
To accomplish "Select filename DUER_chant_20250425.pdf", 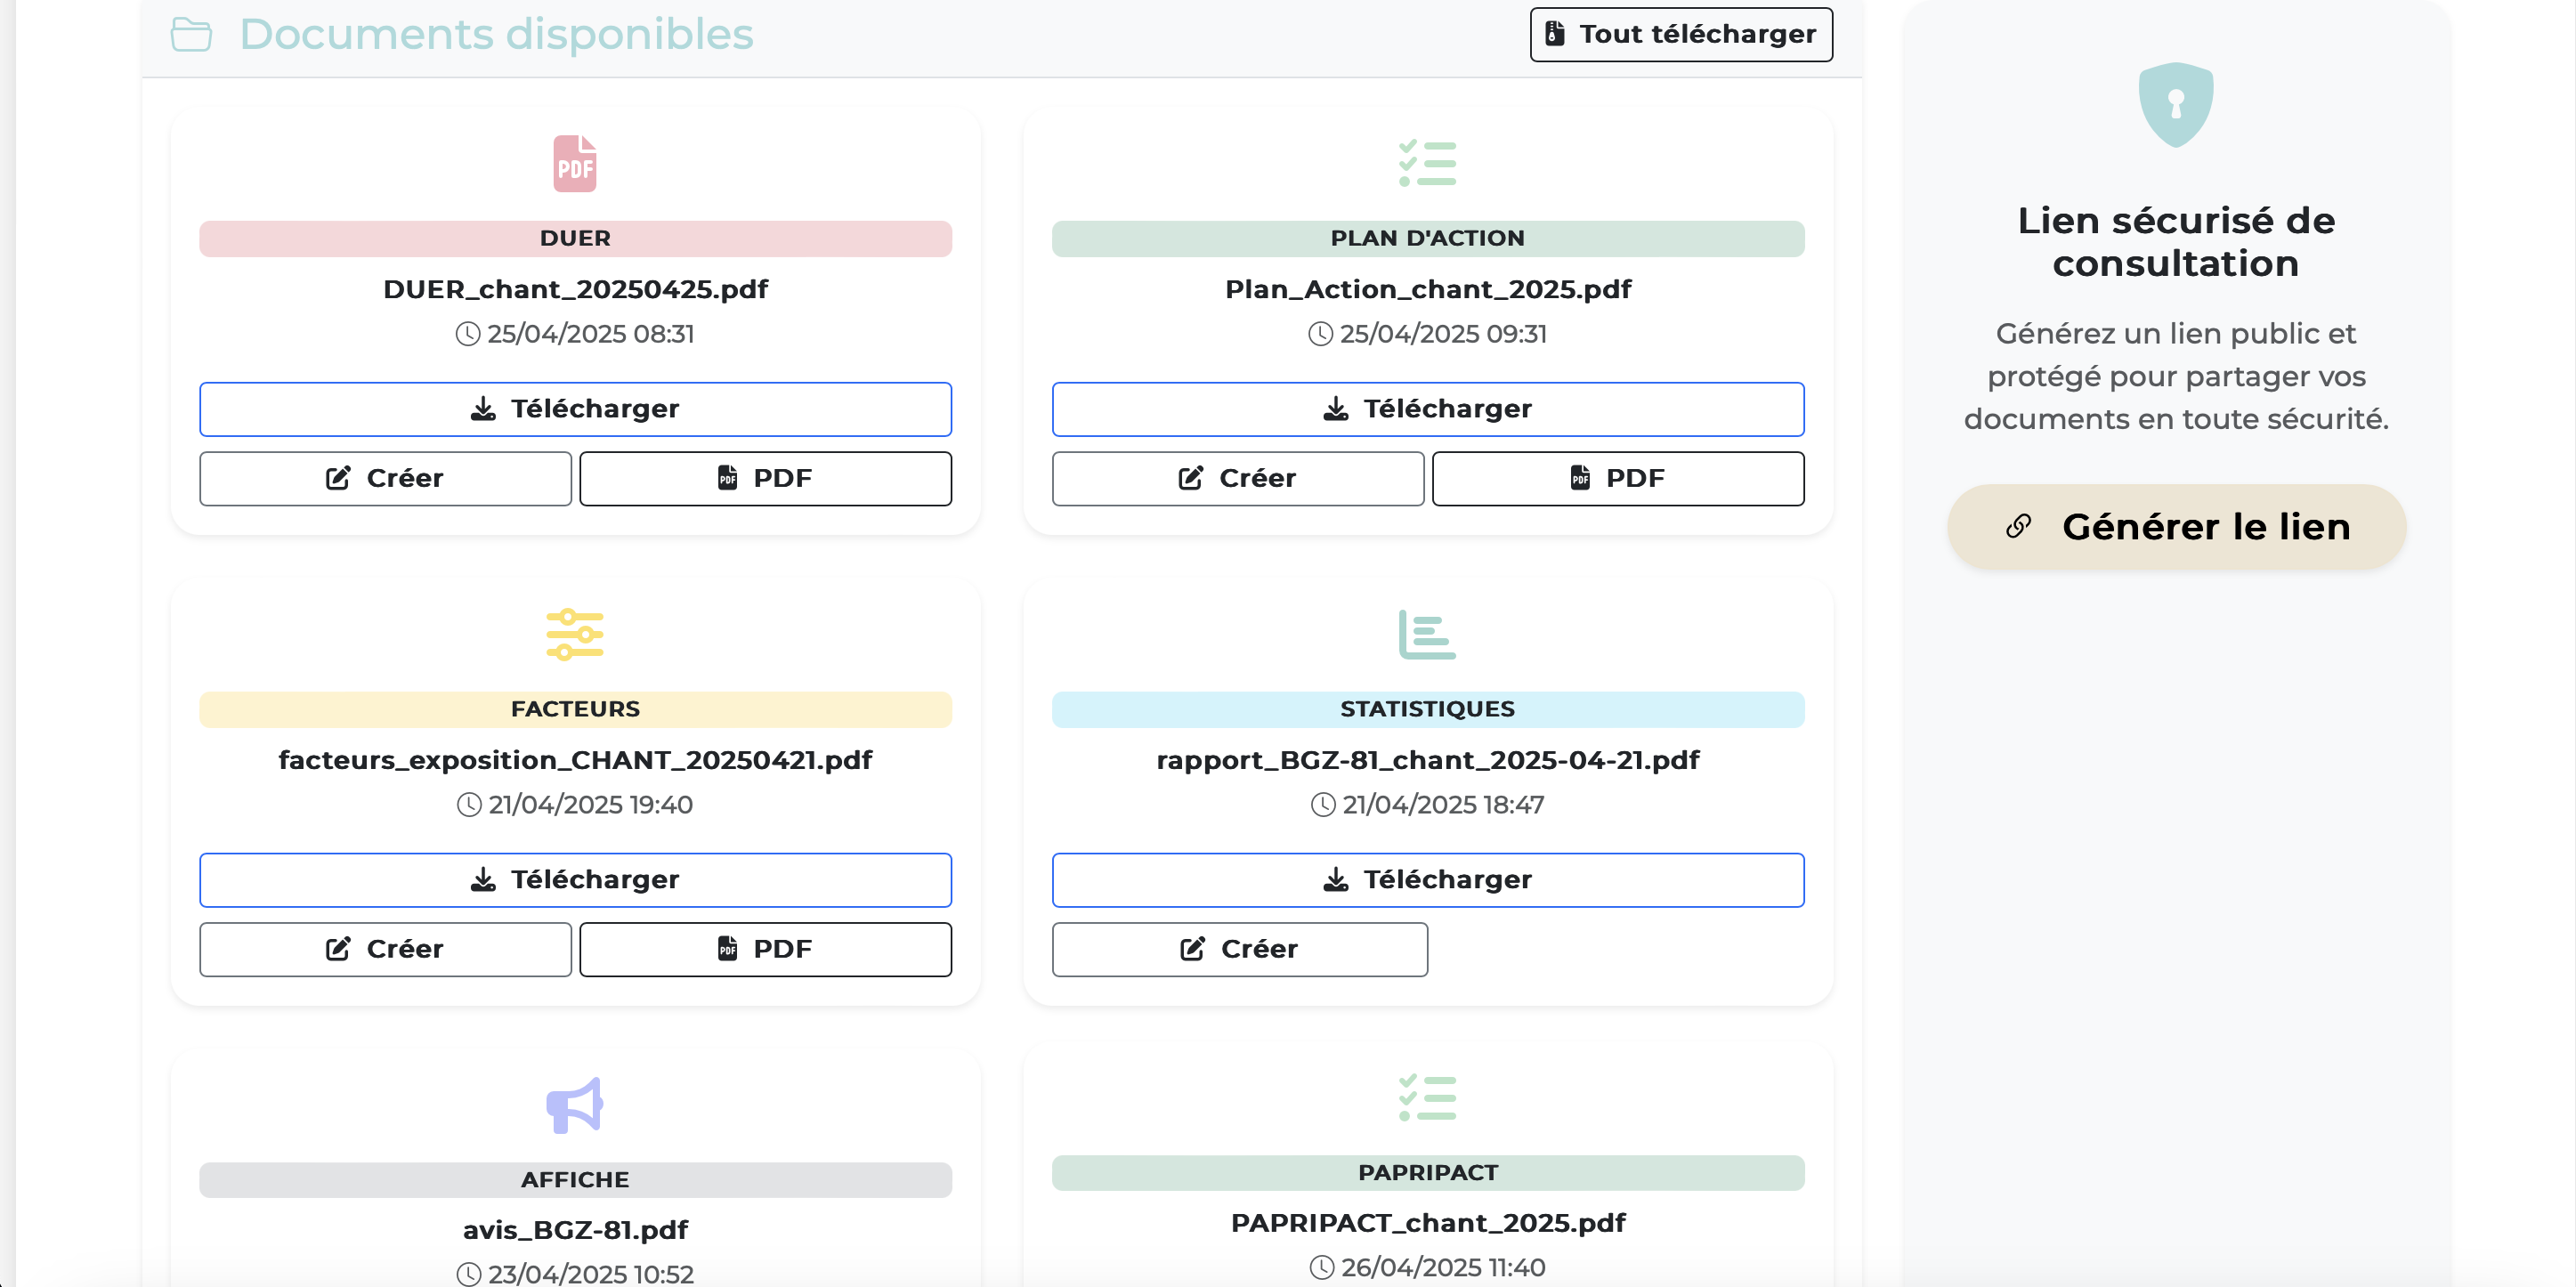I will pos(575,290).
